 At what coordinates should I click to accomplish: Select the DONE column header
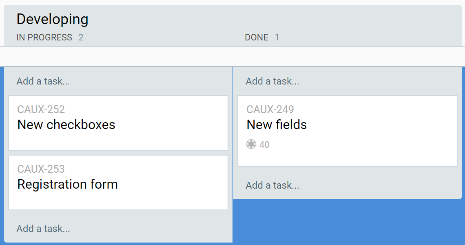257,38
